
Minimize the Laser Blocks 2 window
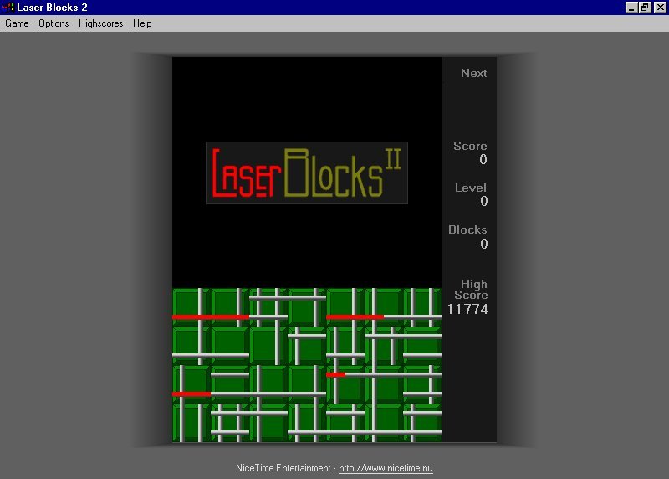pos(631,8)
